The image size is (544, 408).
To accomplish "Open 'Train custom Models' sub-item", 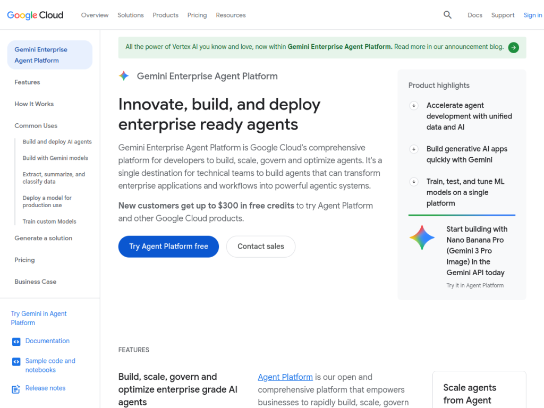I will (x=49, y=222).
